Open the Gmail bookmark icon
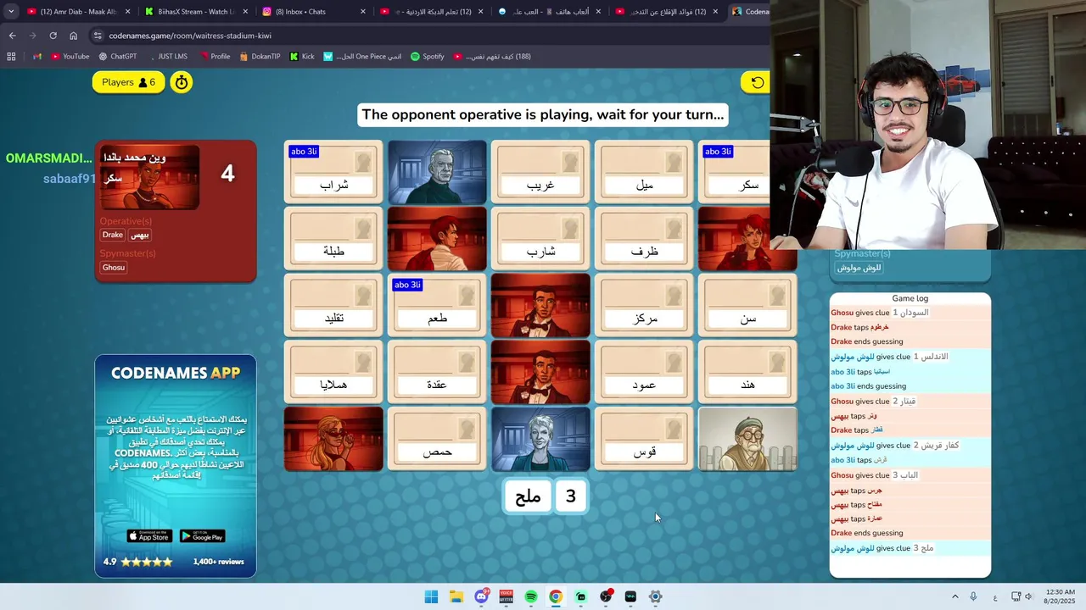Screen dimensions: 1086x610 click(x=37, y=57)
